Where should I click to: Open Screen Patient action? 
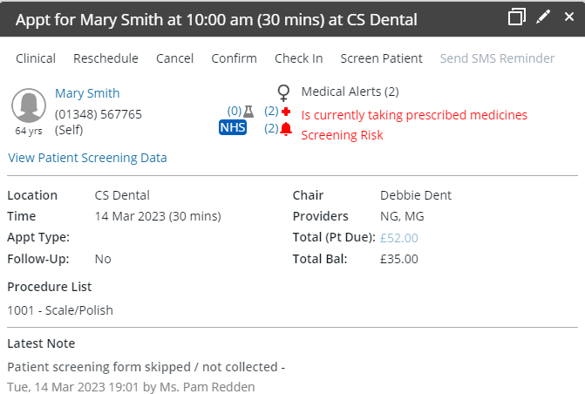[x=381, y=58]
